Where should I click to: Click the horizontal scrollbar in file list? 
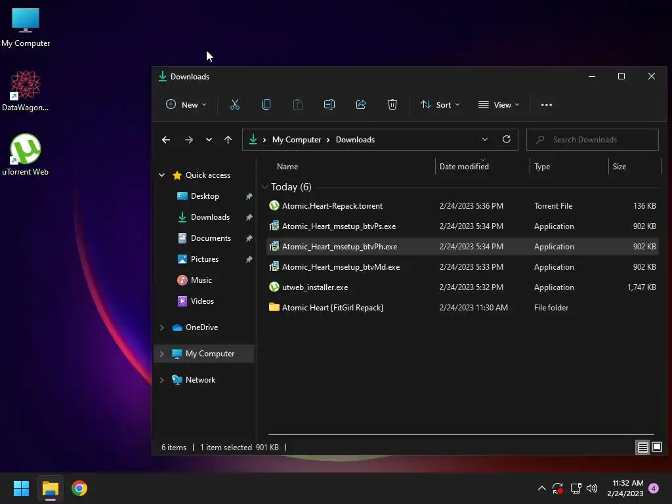tap(461, 434)
